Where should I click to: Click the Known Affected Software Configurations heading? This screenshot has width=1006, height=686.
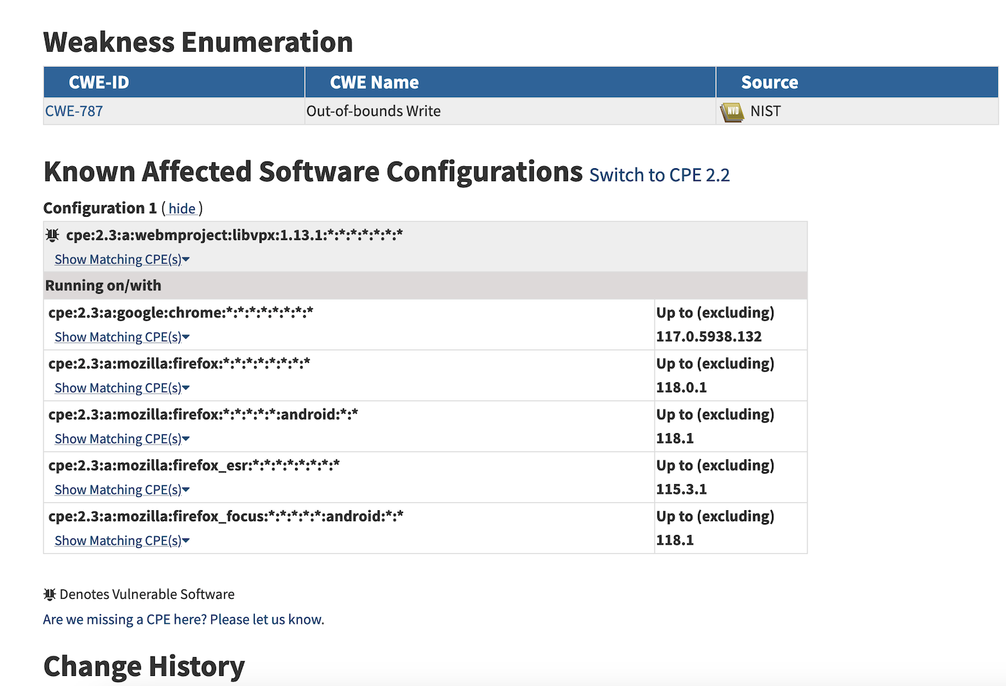[313, 172]
